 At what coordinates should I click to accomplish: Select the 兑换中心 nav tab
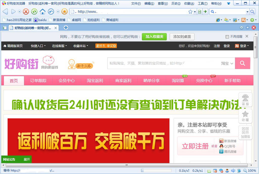(204, 81)
